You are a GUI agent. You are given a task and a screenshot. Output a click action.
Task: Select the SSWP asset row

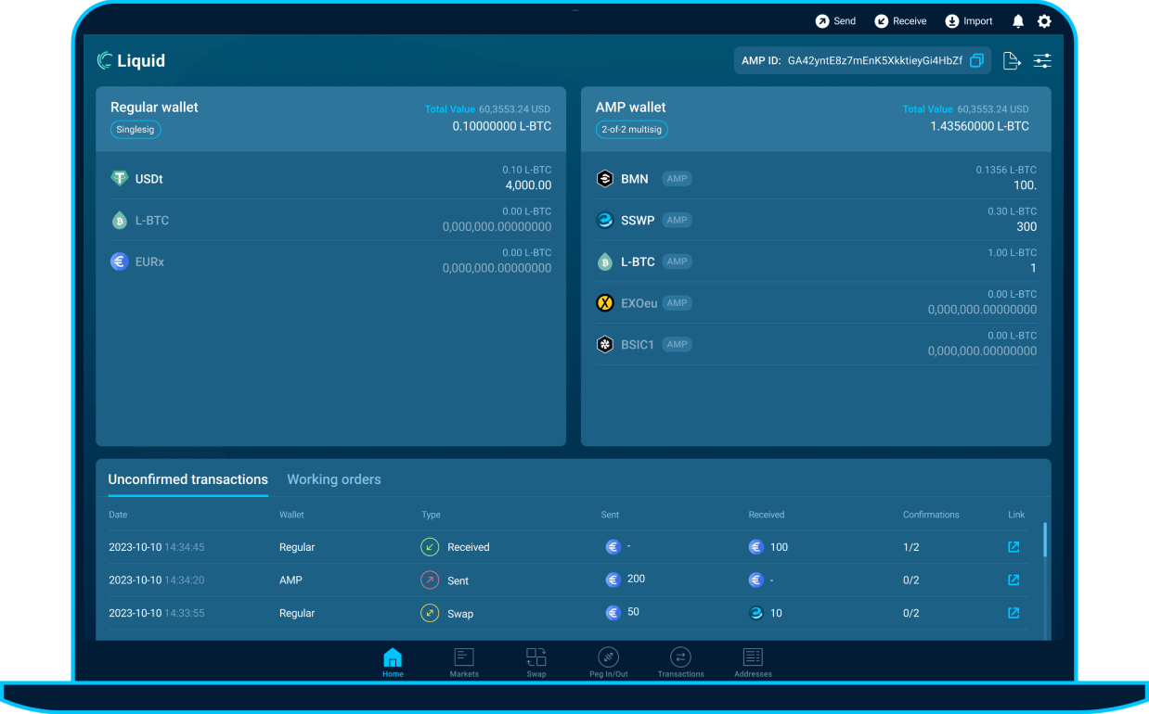pyautogui.click(x=817, y=220)
